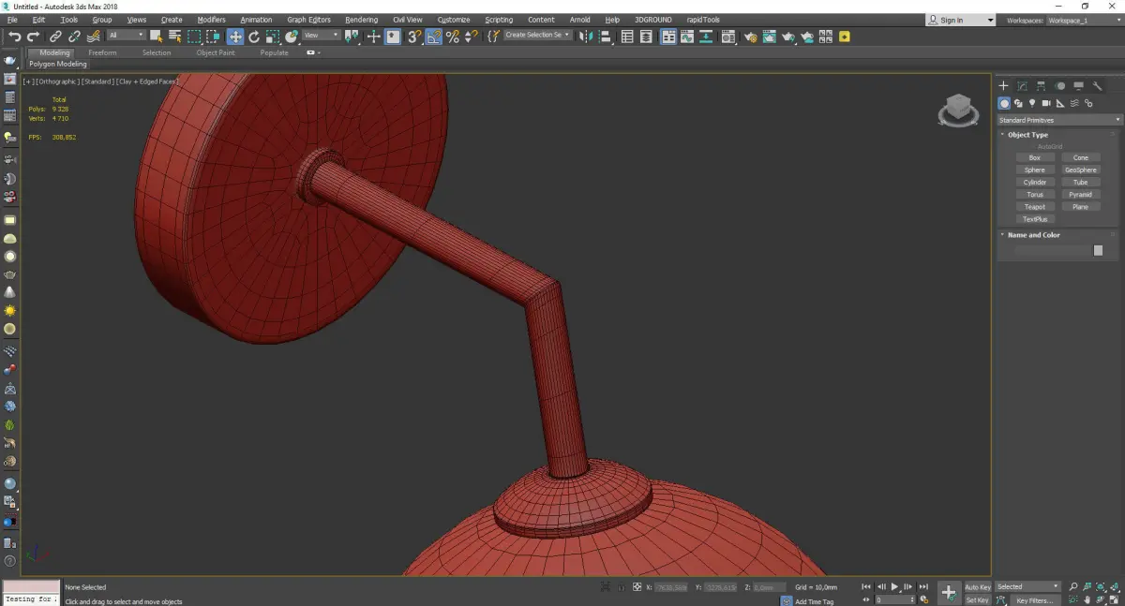1125x606 pixels.
Task: Select the Cameras category icon
Action: click(x=1046, y=103)
